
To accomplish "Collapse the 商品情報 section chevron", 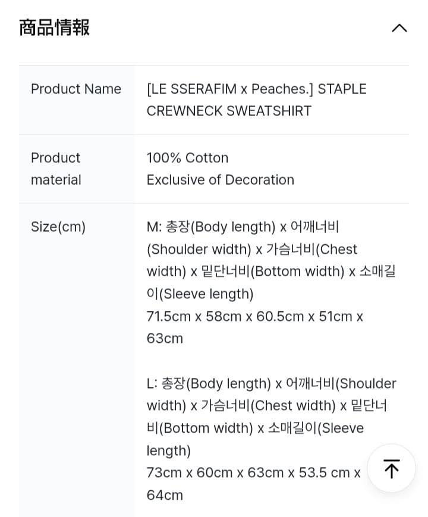I will point(399,28).
